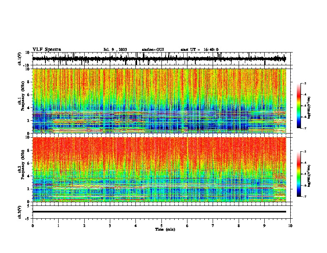Screen dimensions: 327x253
Task: Click the ch.1 color bar log(PSD) unit label
Action: (309, 107)
